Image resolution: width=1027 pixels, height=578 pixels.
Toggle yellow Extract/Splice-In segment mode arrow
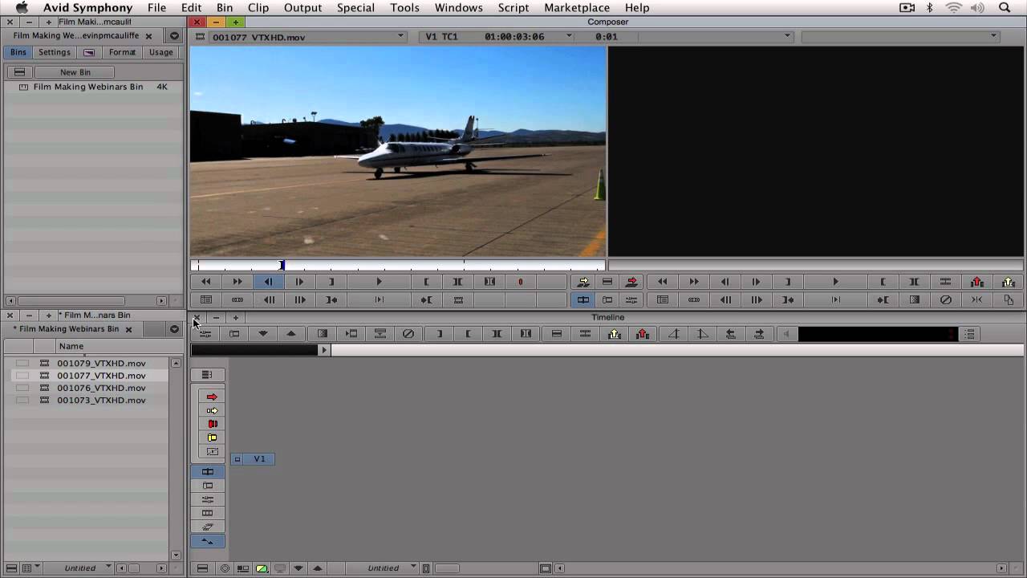pos(212,410)
